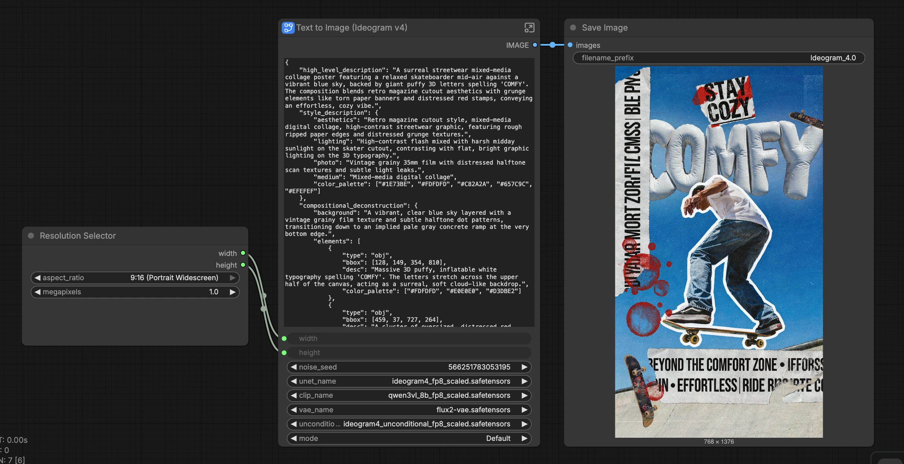Select previous aspect_ratio with left arrow
The height and width of the screenshot is (464, 904).
(37, 277)
